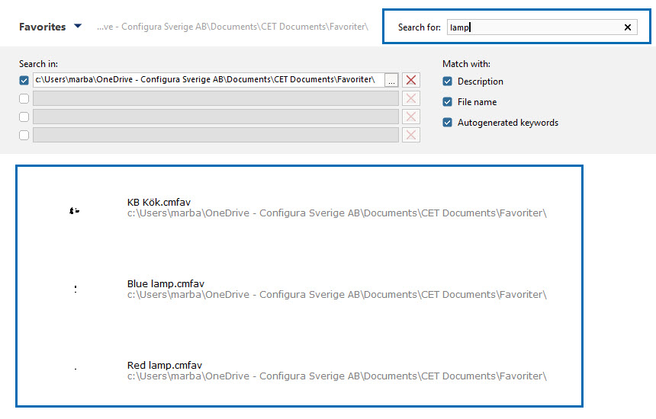The height and width of the screenshot is (419, 656).
Task: Select the KB Kök.cmfav result
Action: [x=159, y=202]
